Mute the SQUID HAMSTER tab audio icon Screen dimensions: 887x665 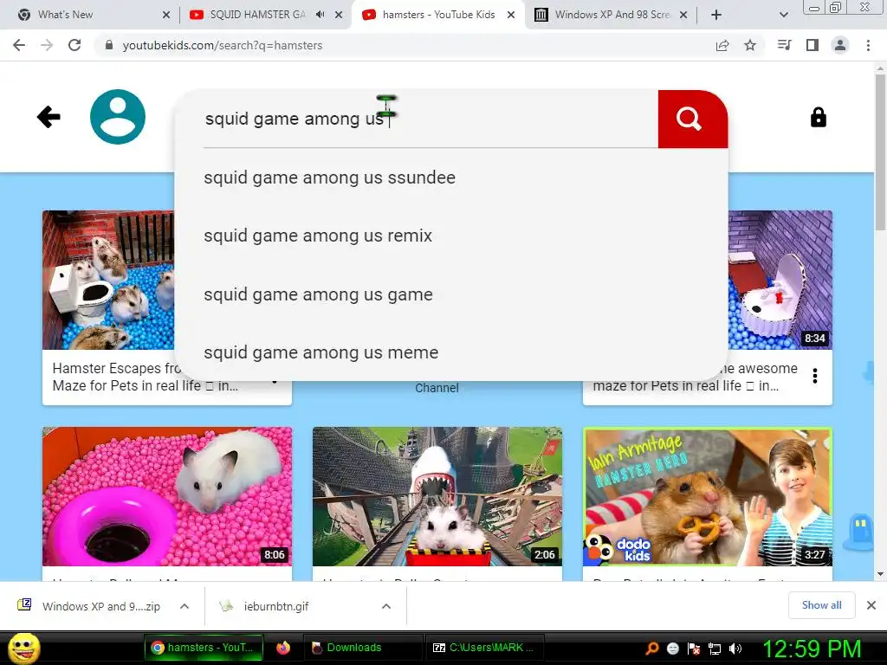point(320,15)
